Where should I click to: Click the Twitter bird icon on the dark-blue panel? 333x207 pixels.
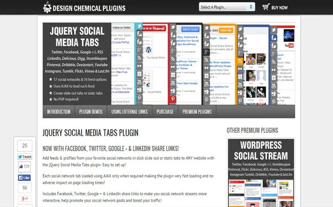tap(274, 30)
